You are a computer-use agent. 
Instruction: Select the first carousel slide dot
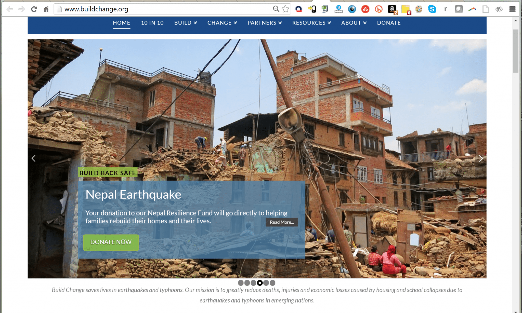(x=241, y=283)
